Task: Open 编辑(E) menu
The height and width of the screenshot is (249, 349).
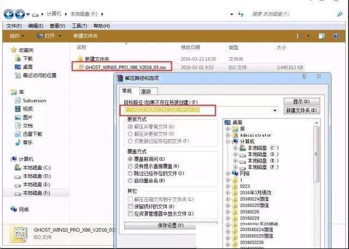Action: coord(35,26)
